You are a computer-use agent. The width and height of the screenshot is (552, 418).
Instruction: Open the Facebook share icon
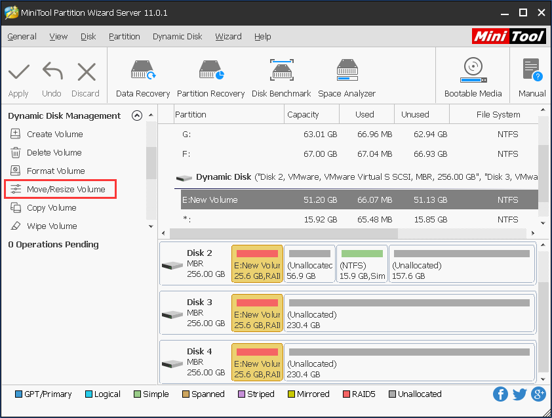[500, 394]
